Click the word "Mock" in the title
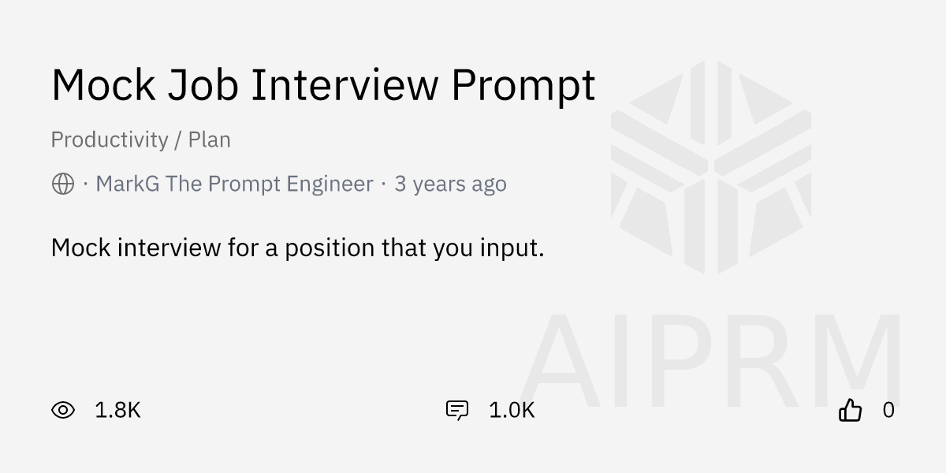 click(x=103, y=85)
